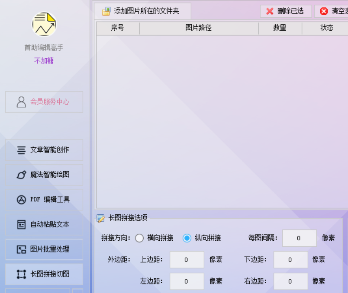Click the 图片路径 column header
The width and height of the screenshot is (348, 293).
pos(199,28)
